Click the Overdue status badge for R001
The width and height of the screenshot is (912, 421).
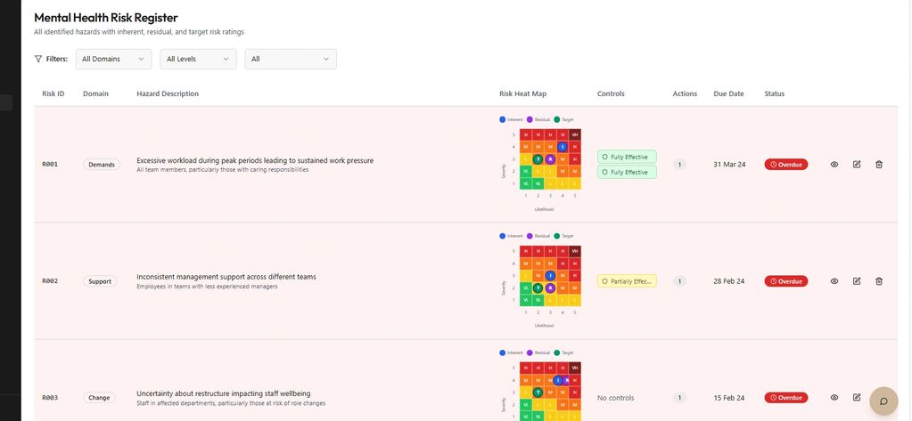tap(785, 165)
